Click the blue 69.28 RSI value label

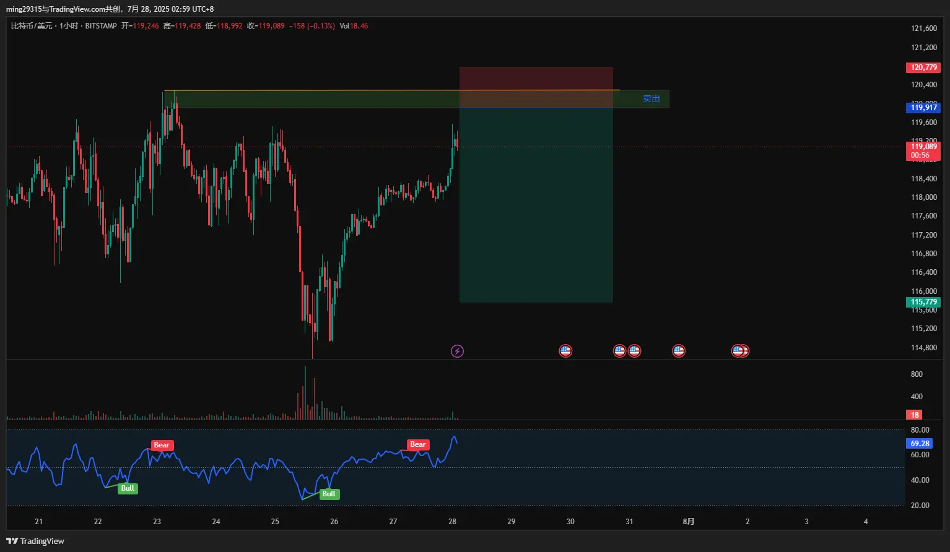click(920, 443)
